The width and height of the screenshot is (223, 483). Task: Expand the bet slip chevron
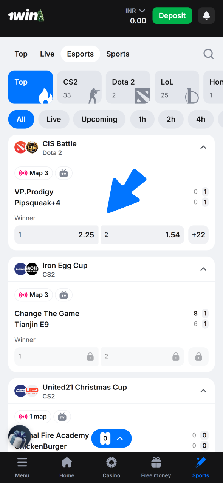(120, 438)
